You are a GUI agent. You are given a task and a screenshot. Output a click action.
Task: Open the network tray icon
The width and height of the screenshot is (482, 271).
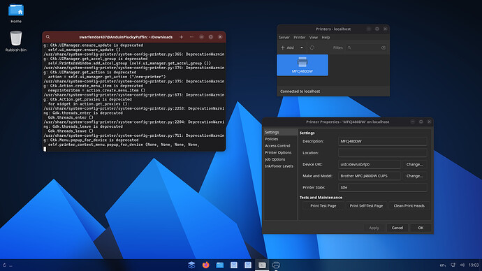click(x=453, y=265)
